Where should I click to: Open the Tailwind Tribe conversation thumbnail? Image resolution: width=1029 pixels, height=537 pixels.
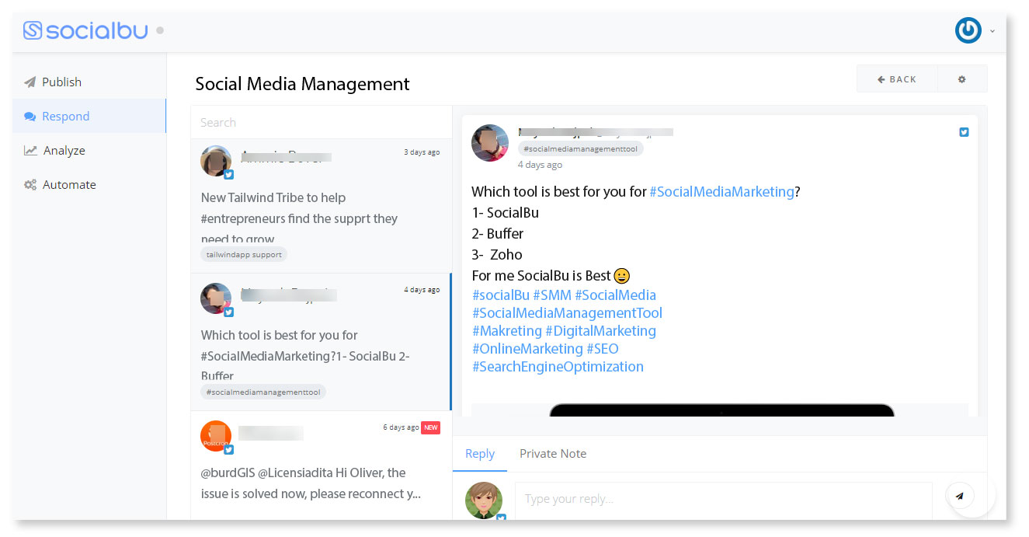pyautogui.click(x=215, y=160)
